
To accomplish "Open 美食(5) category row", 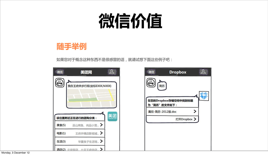I will tap(80, 125).
